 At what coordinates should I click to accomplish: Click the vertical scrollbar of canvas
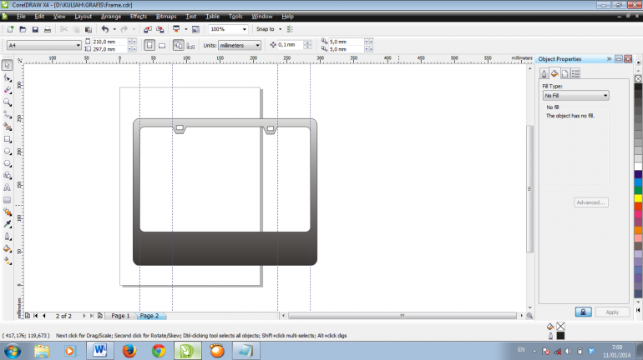coord(529,188)
